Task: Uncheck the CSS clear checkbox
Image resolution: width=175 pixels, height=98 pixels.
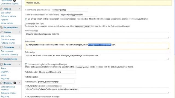Action: pos(26,19)
